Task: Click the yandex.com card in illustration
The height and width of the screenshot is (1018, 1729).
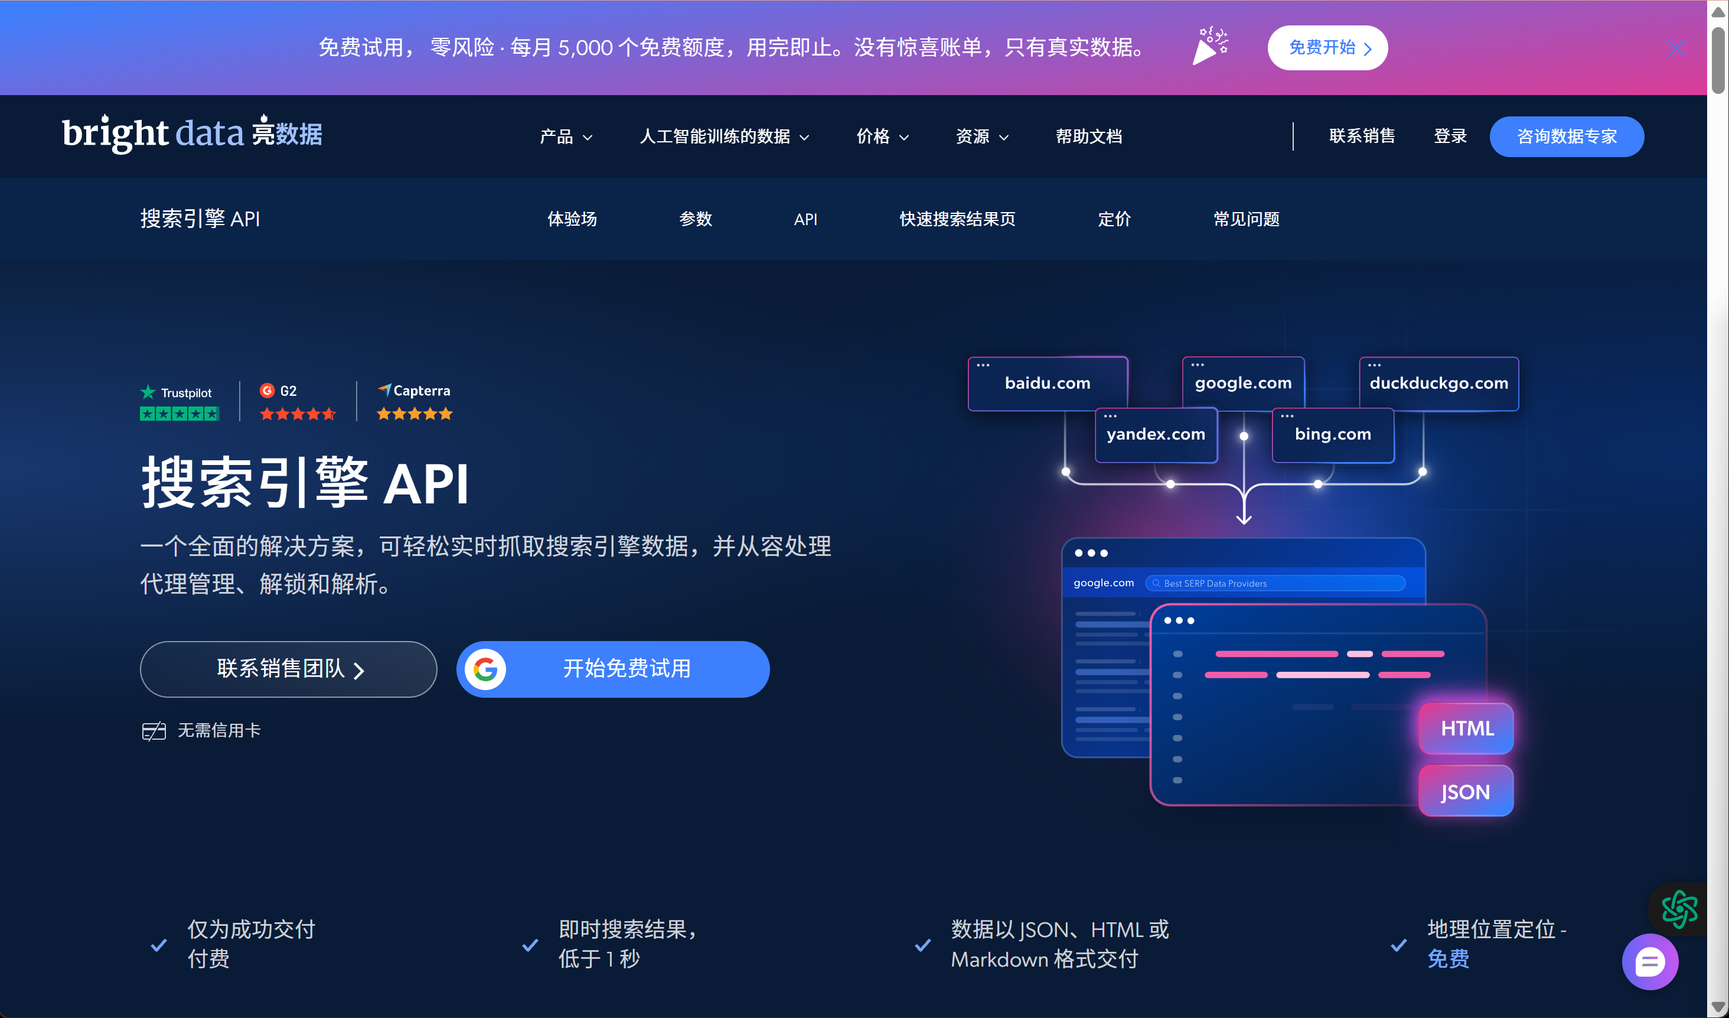Action: click(x=1156, y=434)
